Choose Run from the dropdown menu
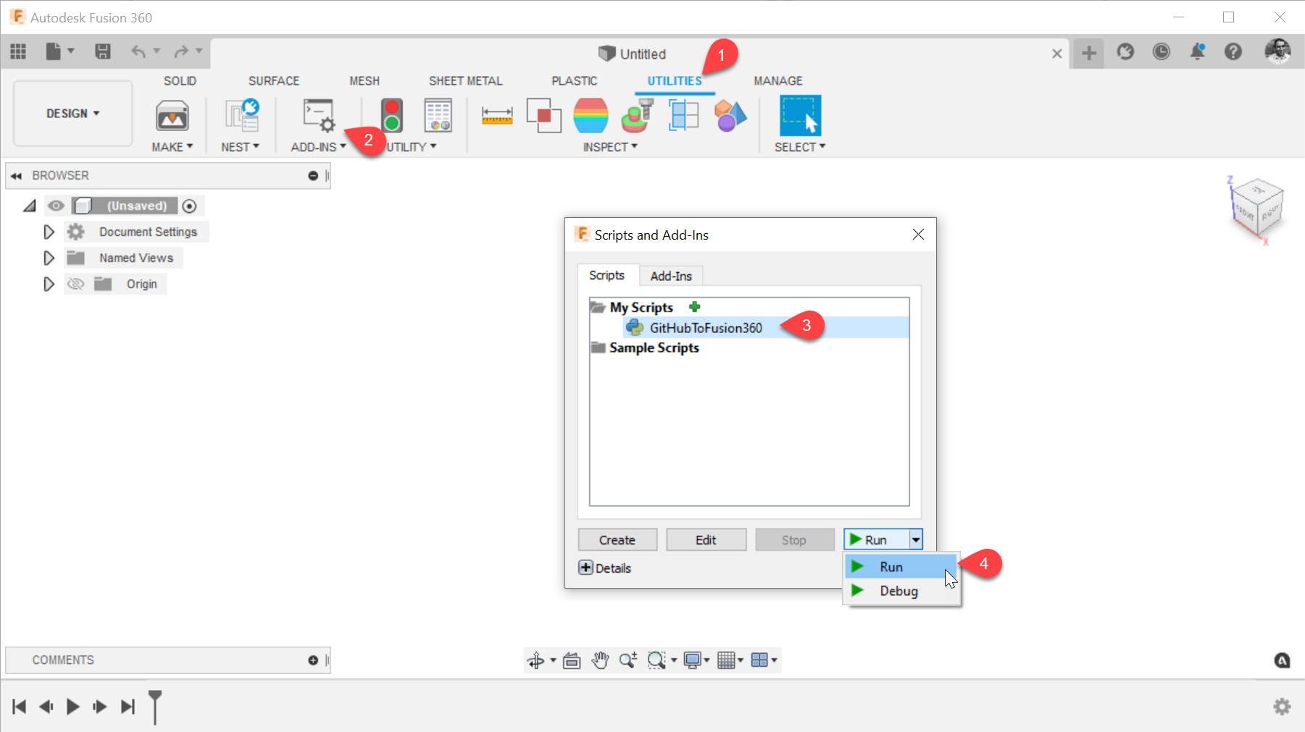1305x732 pixels. pos(901,567)
